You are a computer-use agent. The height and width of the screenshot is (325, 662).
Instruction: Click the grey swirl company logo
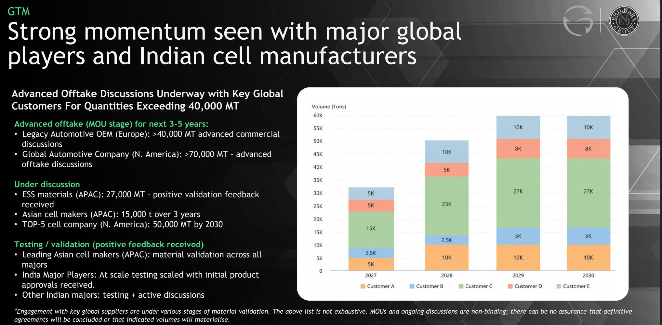tap(578, 20)
